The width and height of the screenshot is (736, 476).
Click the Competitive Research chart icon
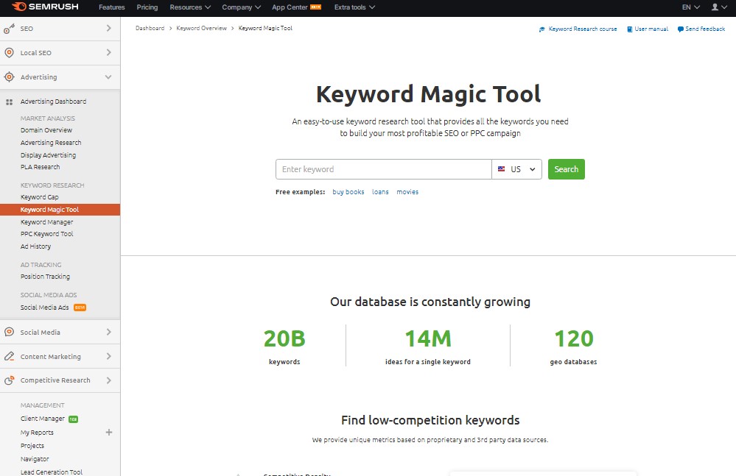pos(9,380)
